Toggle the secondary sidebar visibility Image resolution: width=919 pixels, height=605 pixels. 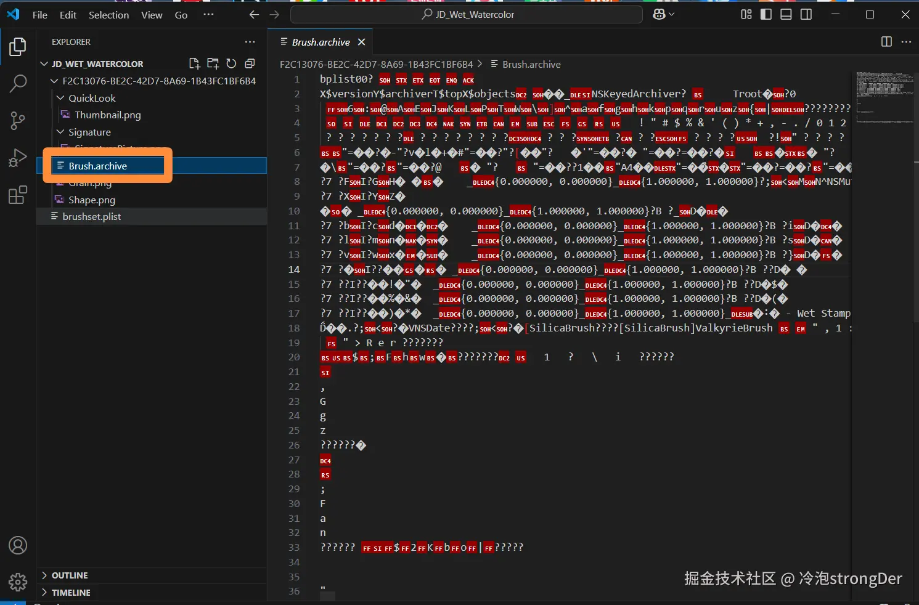pyautogui.click(x=806, y=14)
